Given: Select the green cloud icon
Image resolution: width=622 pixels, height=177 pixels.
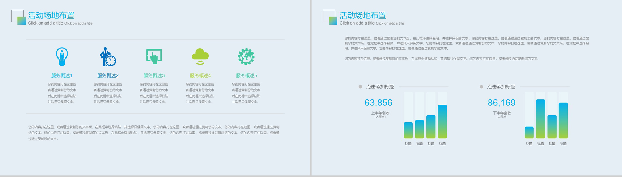Looking at the screenshot, I should pyautogui.click(x=200, y=57).
